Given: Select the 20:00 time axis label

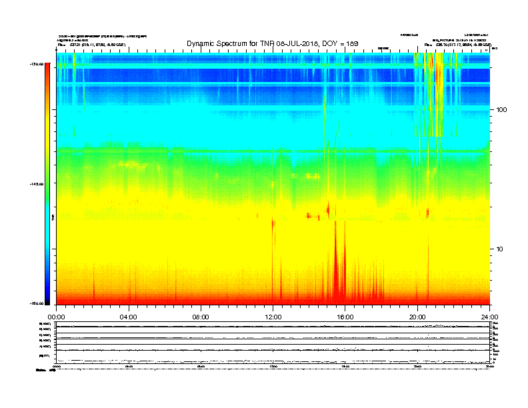Looking at the screenshot, I should (417, 317).
